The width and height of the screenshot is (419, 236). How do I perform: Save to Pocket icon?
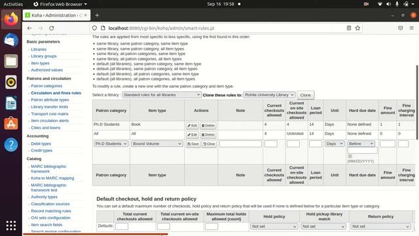(x=400, y=28)
